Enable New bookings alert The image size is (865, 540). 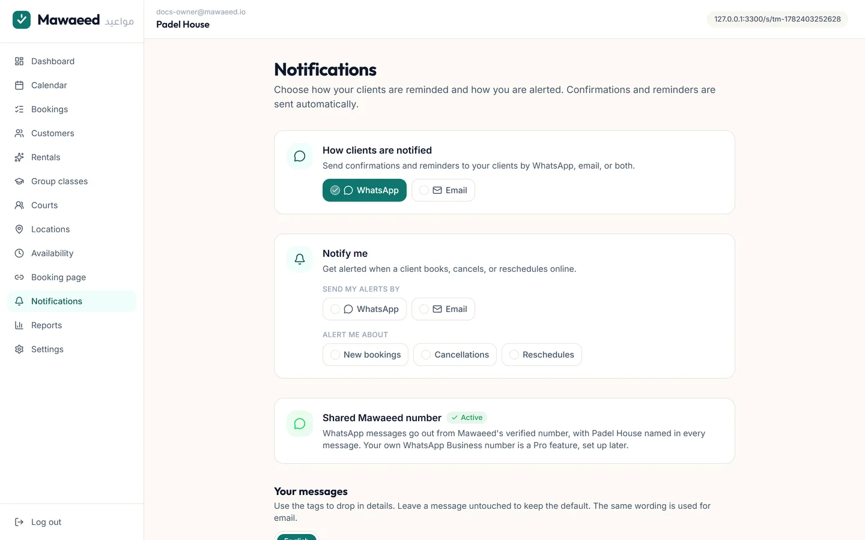tap(365, 355)
